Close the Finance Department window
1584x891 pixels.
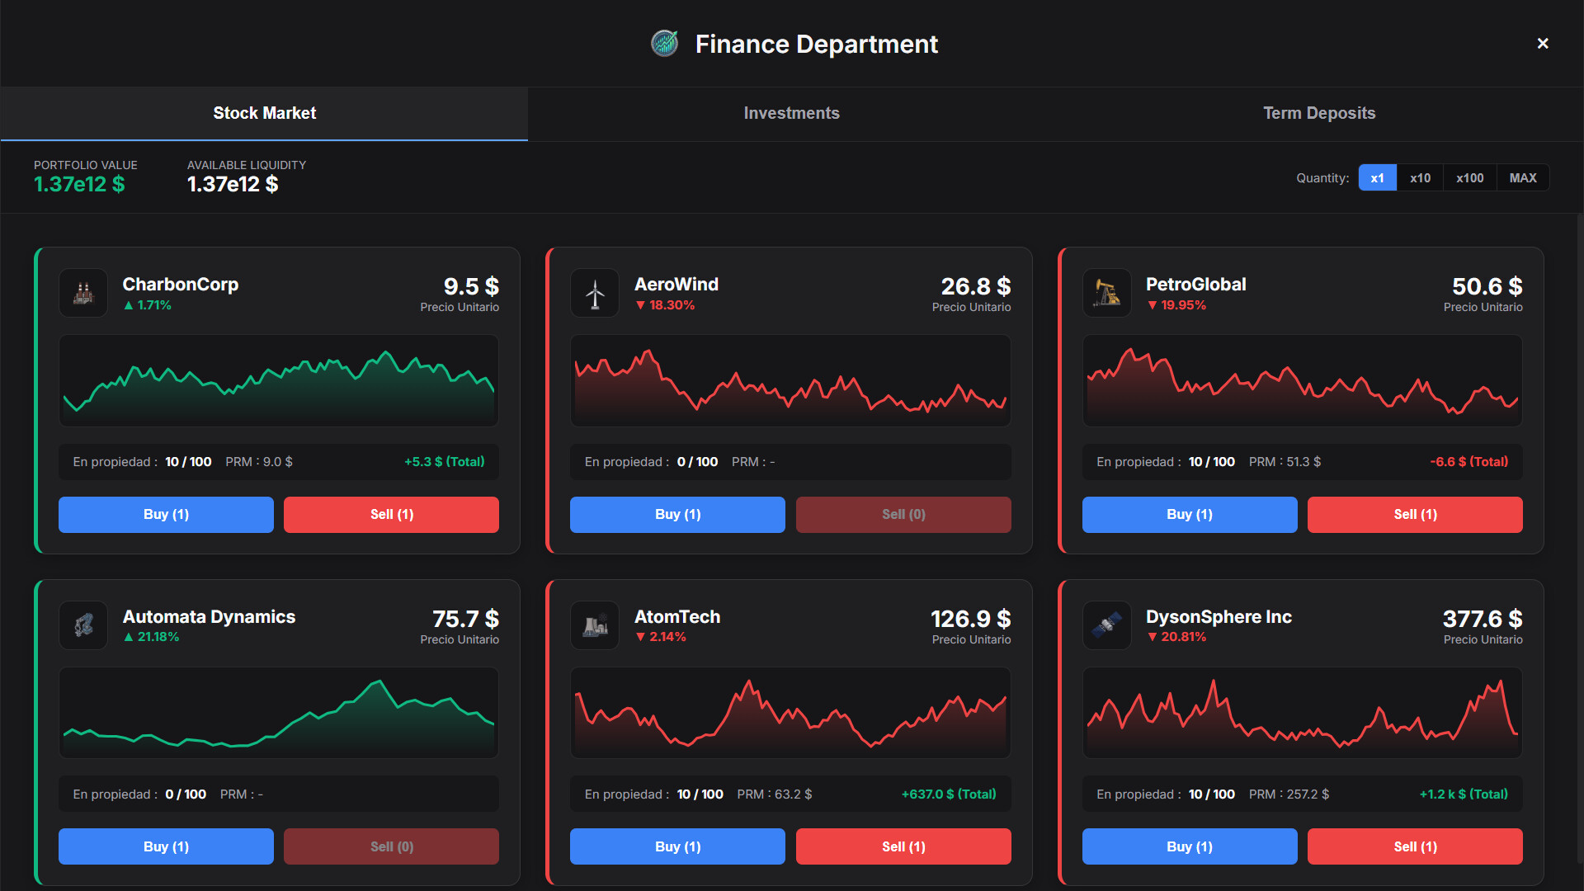point(1543,44)
